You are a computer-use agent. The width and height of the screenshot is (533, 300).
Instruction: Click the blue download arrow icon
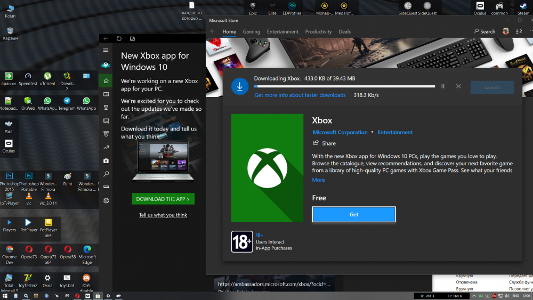click(240, 86)
